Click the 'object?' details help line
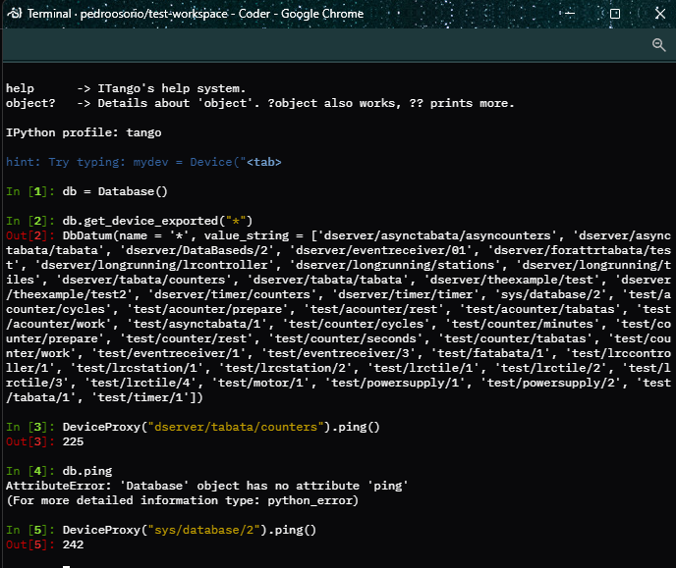676x568 pixels. 260,103
